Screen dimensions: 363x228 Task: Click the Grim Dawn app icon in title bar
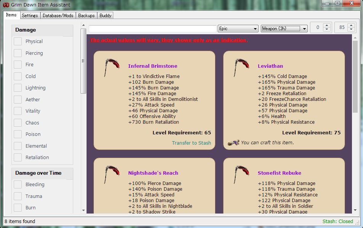click(6, 5)
